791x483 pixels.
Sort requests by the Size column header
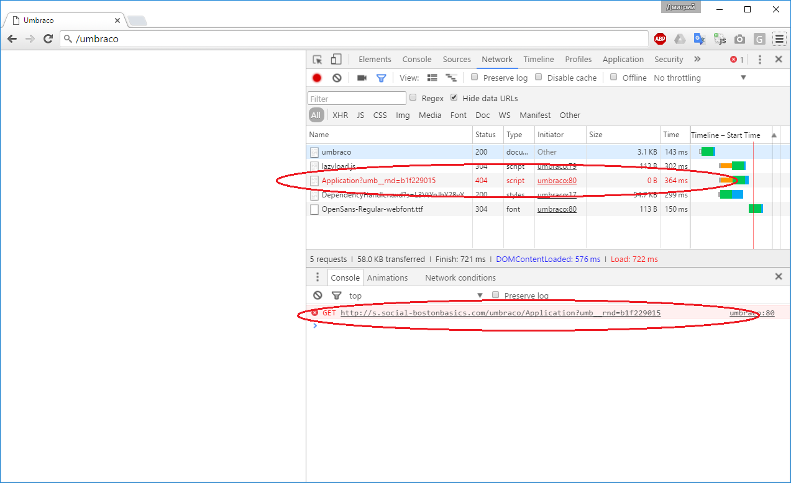click(623, 135)
